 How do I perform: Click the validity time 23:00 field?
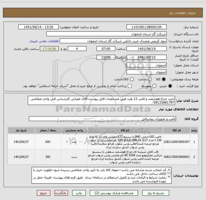(106, 57)
